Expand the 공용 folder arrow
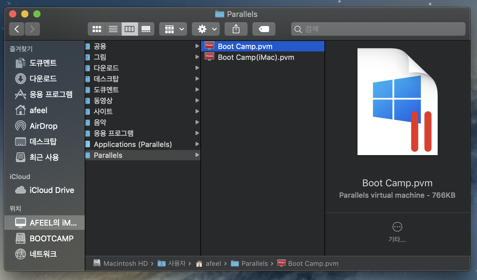Viewport: 477px width, 280px height. (197, 46)
